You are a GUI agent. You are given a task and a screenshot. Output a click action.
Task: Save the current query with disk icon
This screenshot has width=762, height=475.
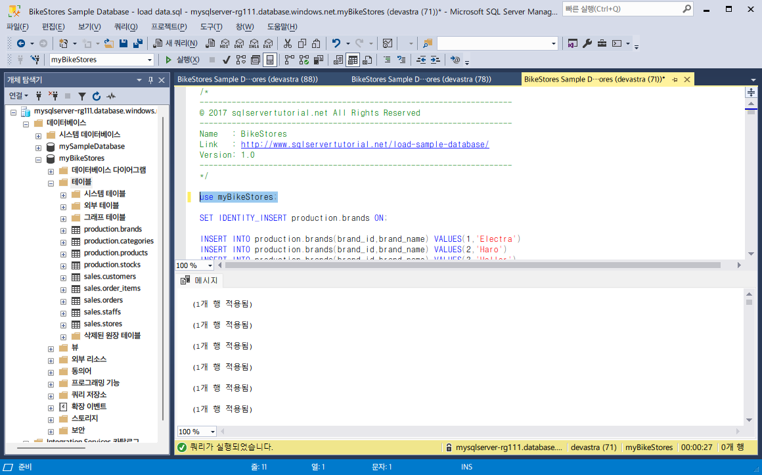tap(123, 44)
